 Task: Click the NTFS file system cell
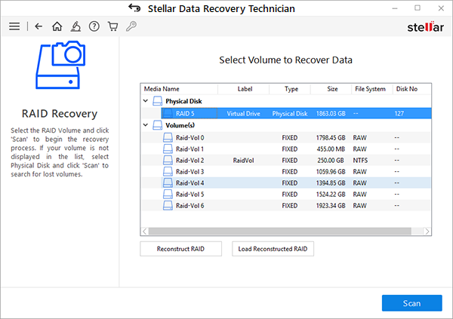point(360,160)
